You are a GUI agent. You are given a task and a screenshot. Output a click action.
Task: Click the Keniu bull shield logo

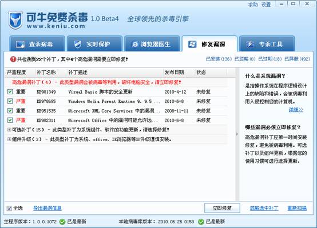click(x=15, y=21)
